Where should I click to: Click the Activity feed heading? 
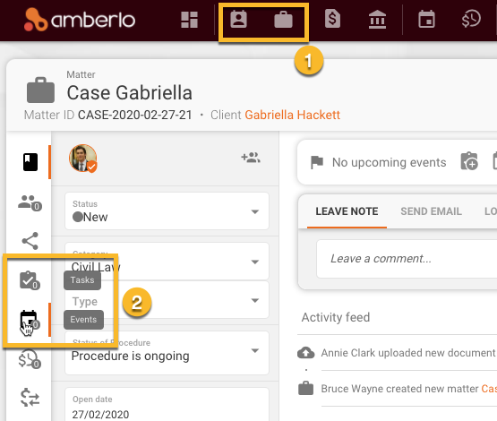pyautogui.click(x=336, y=317)
